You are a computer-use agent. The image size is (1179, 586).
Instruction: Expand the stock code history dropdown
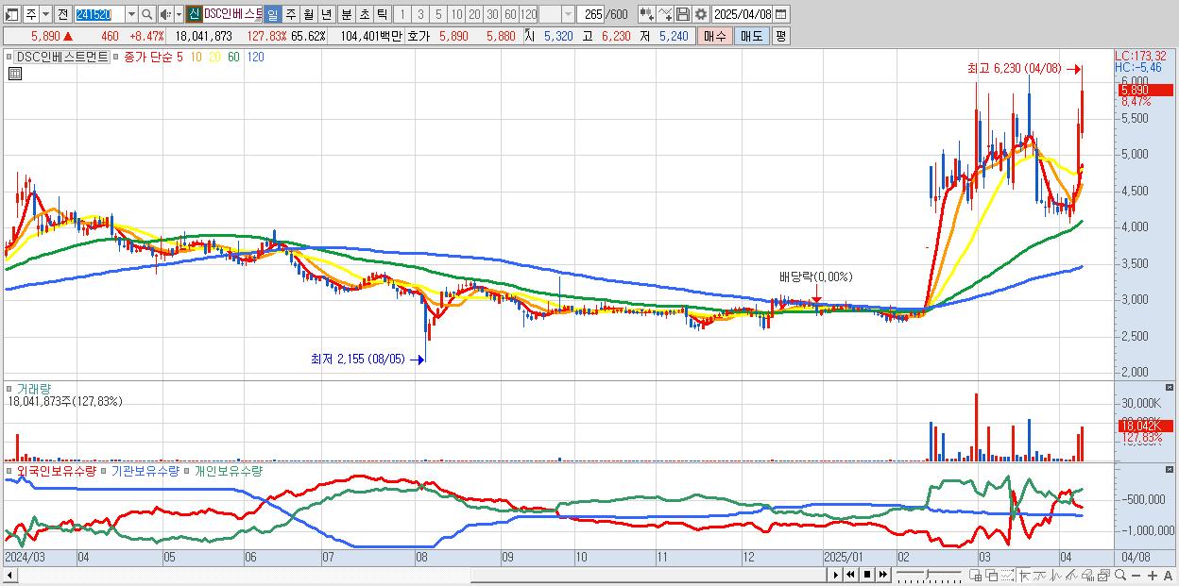coord(131,14)
